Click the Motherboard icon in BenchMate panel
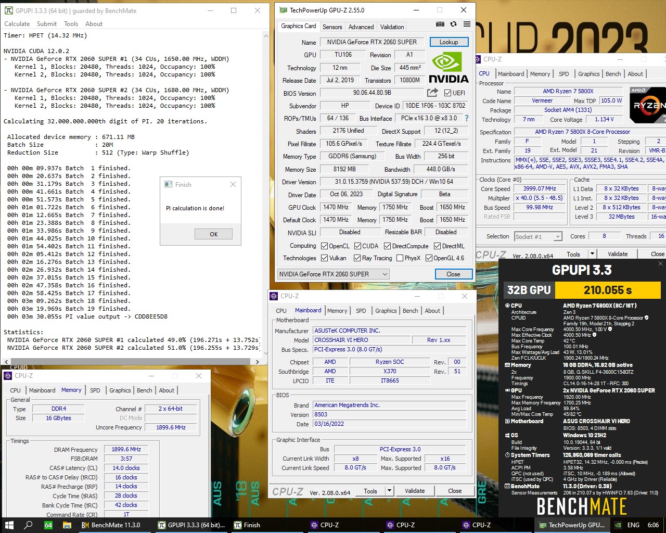The image size is (666, 533). 507,421
